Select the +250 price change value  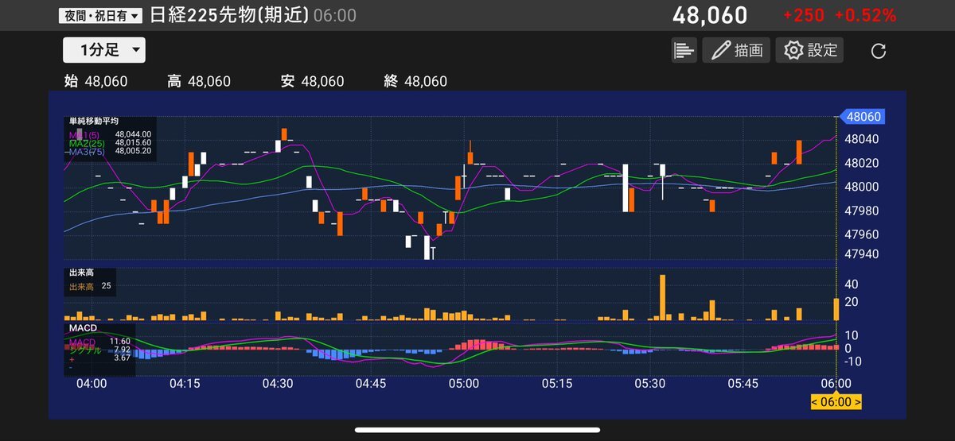802,15
